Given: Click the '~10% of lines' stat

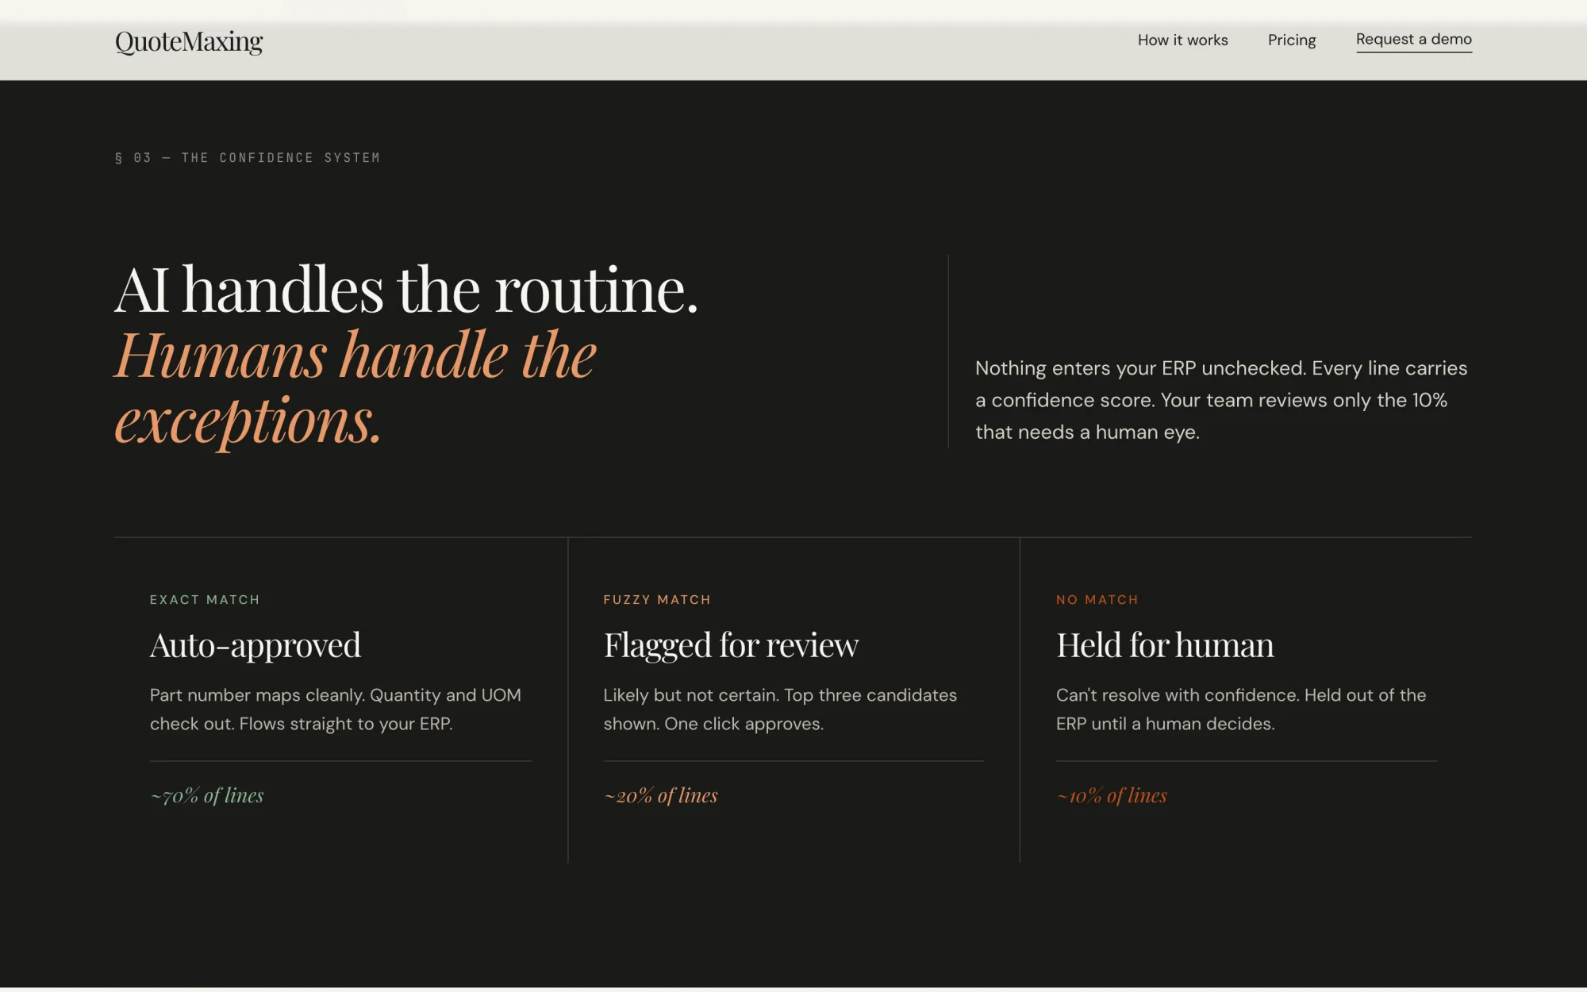Looking at the screenshot, I should pyautogui.click(x=1112, y=795).
